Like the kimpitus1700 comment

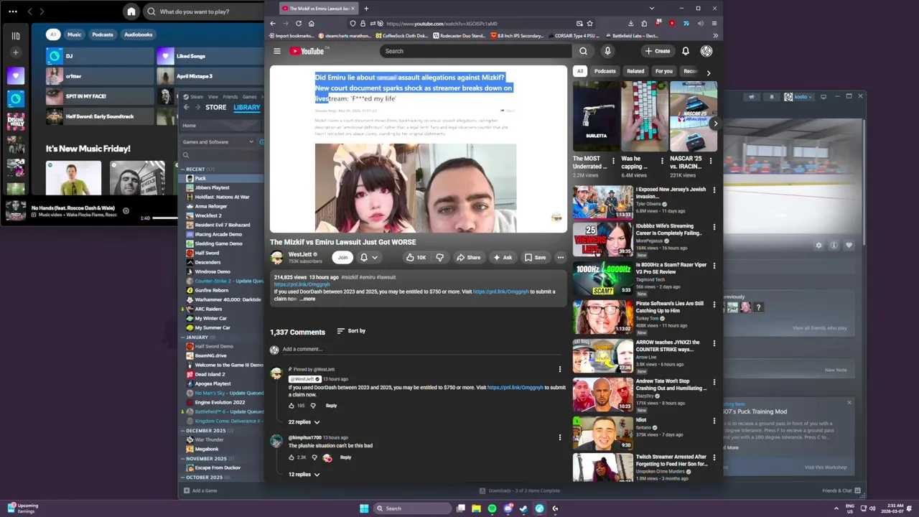point(291,457)
